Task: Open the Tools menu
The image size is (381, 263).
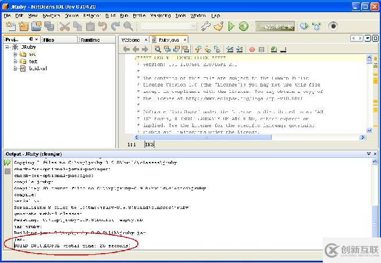Action: 180,16
